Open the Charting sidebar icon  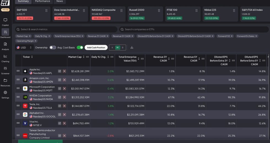tap(5, 56)
